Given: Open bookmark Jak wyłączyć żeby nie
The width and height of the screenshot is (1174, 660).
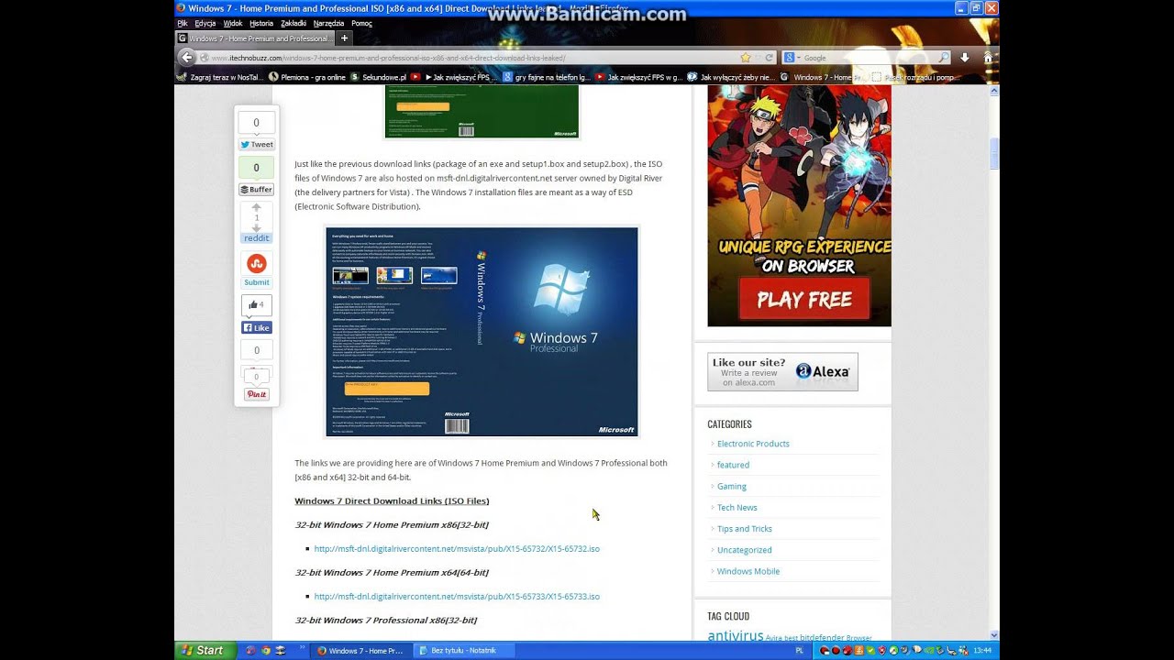Looking at the screenshot, I should pyautogui.click(x=732, y=77).
